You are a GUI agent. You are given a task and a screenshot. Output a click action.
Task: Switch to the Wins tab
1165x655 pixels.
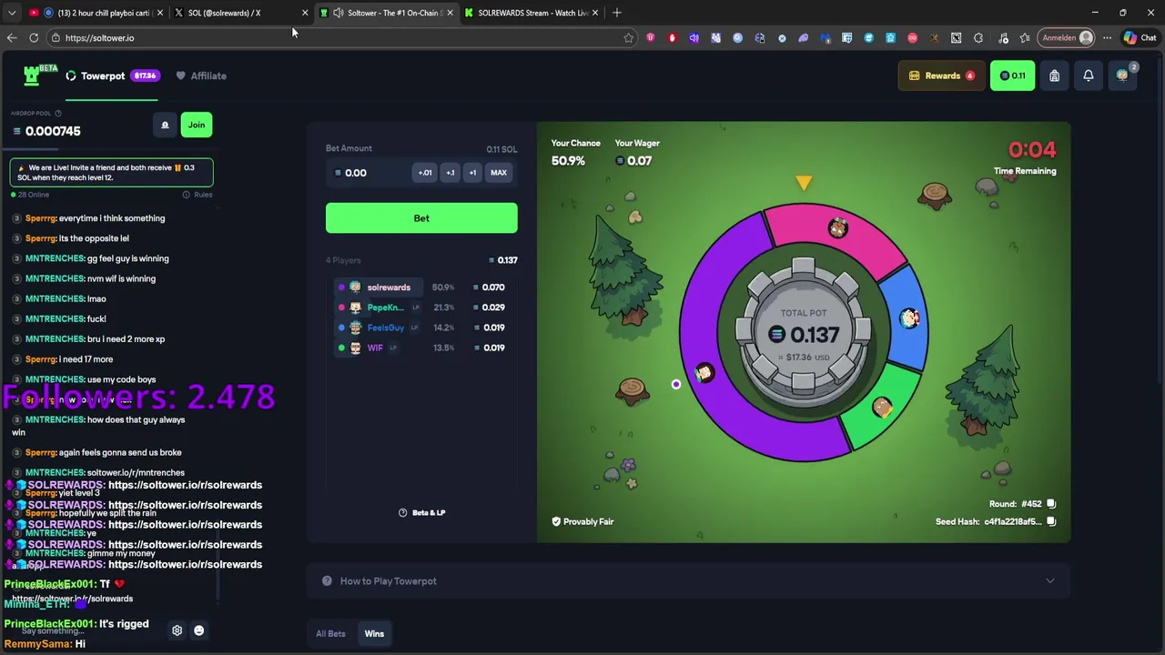point(374,634)
